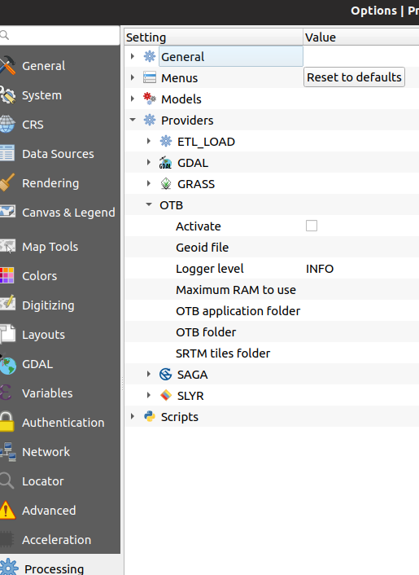Select the GDAL provider icon in tree
The width and height of the screenshot is (419, 575).
[165, 163]
